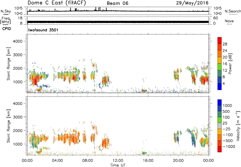Click the "Slant Range [km]" label of power panel
Viewport: 241px width, 167px height.
(8, 64)
